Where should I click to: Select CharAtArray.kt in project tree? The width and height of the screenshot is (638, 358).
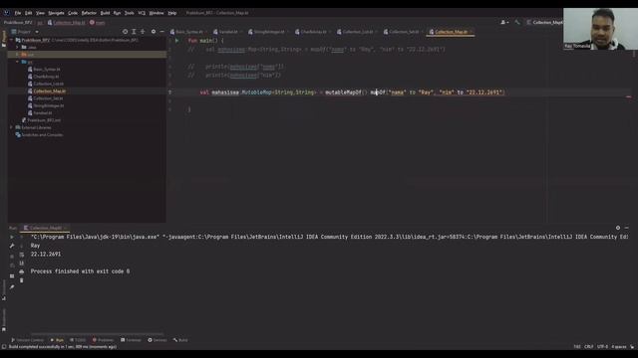tap(43, 77)
